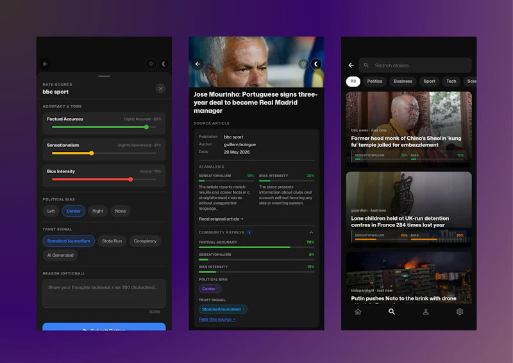Choose AI Generated trust signal
Image resolution: width=513 pixels, height=363 pixels.
60,255
